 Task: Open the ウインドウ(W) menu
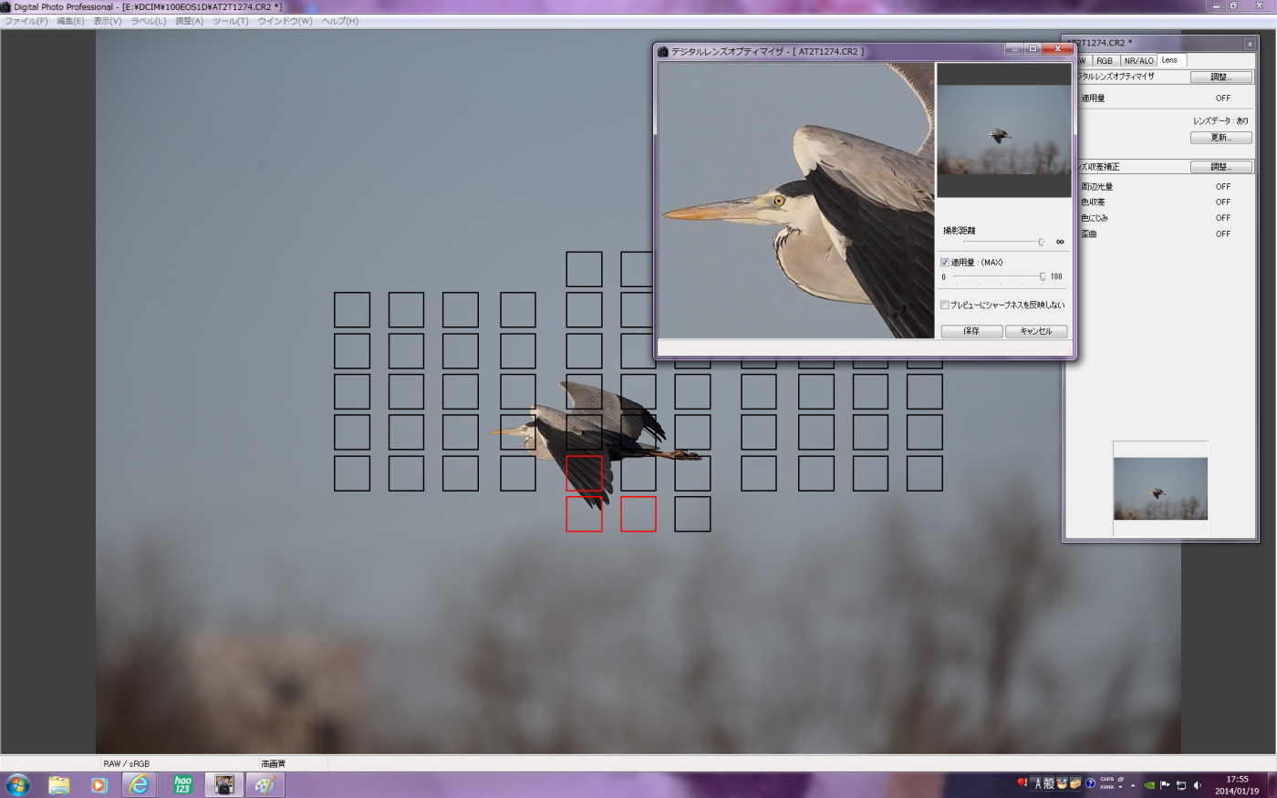tap(285, 21)
